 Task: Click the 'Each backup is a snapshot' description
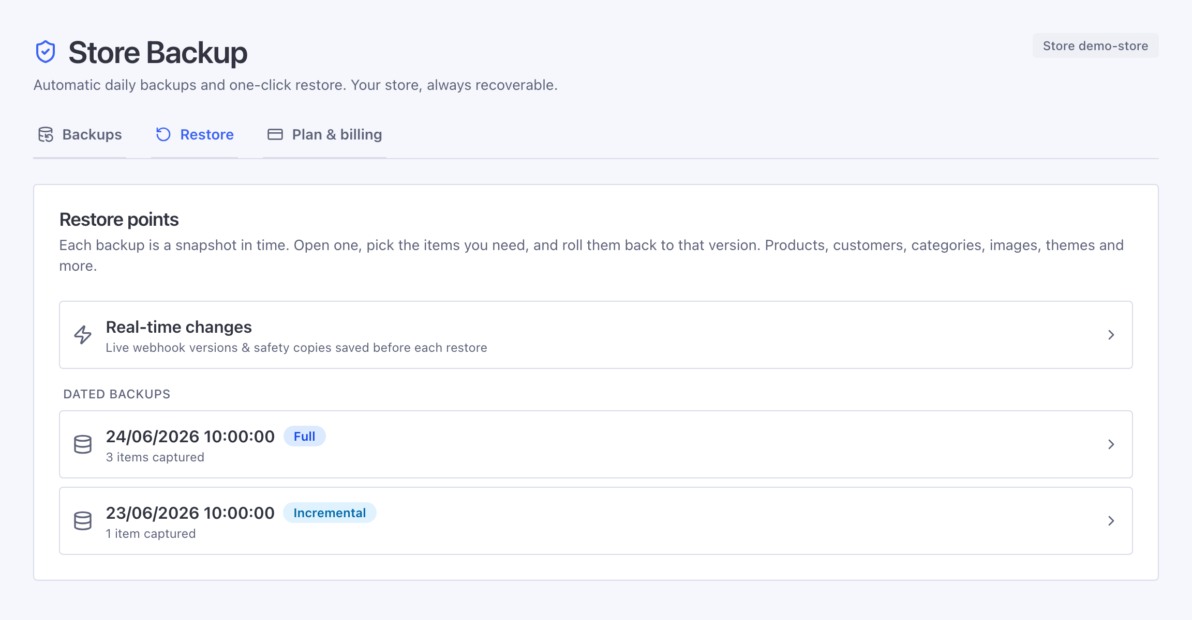591,255
